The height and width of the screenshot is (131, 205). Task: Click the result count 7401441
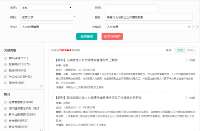pyautogui.click(x=65, y=50)
